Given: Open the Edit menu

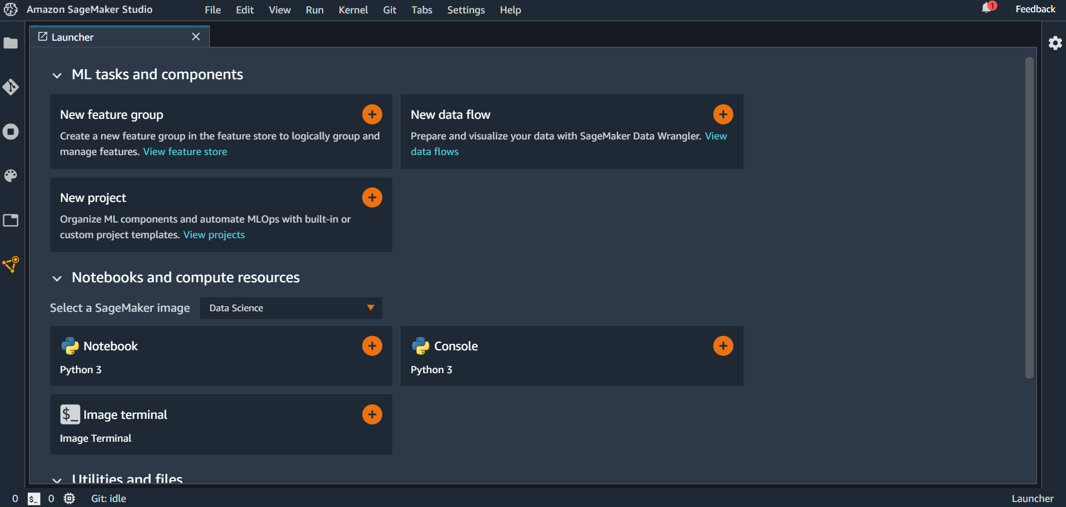Looking at the screenshot, I should point(244,10).
